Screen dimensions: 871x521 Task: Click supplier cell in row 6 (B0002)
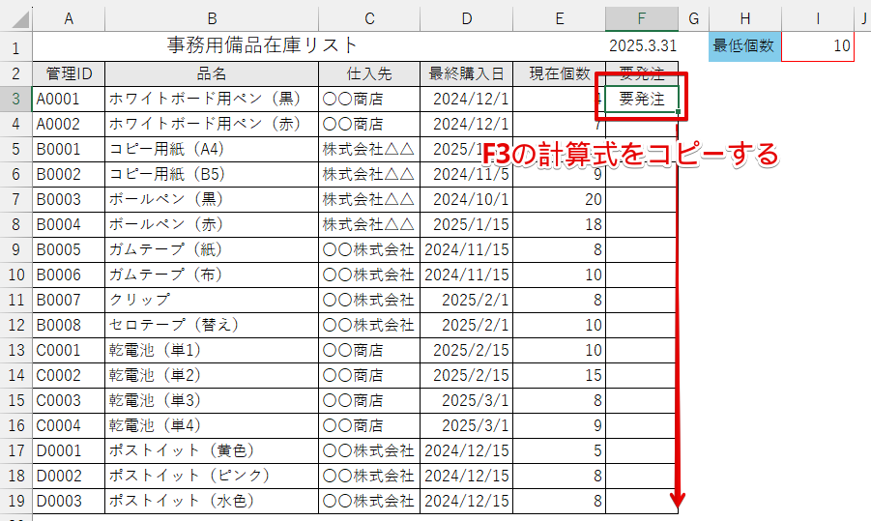coord(369,174)
